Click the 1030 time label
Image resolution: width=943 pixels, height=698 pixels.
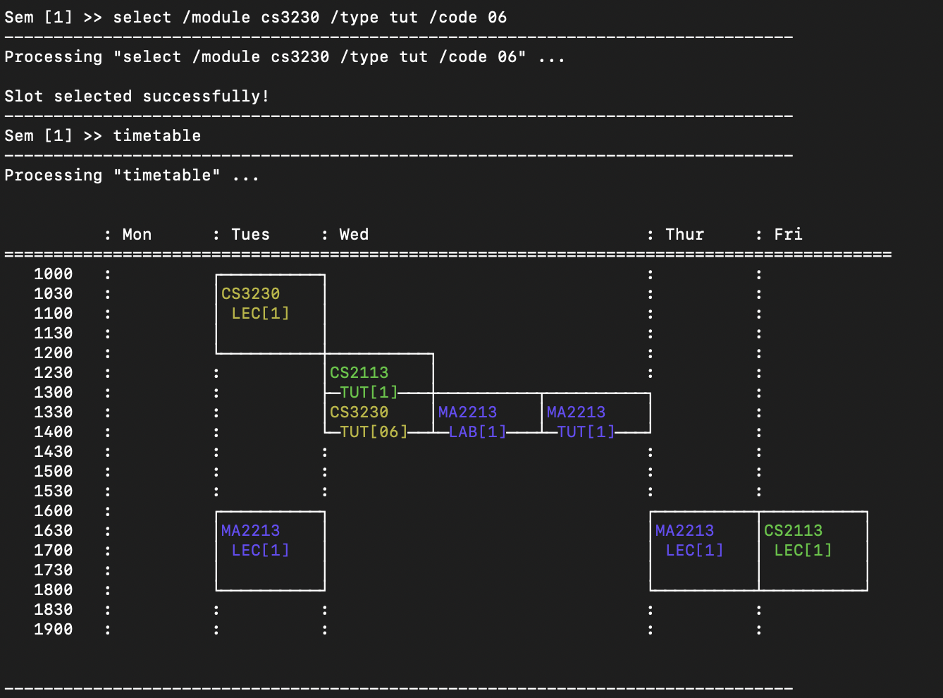pyautogui.click(x=54, y=294)
